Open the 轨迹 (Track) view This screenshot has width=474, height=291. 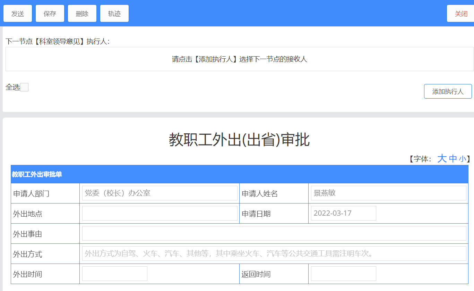[114, 14]
